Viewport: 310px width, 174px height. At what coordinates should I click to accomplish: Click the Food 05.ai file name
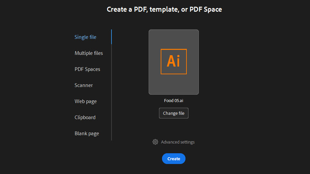174,101
